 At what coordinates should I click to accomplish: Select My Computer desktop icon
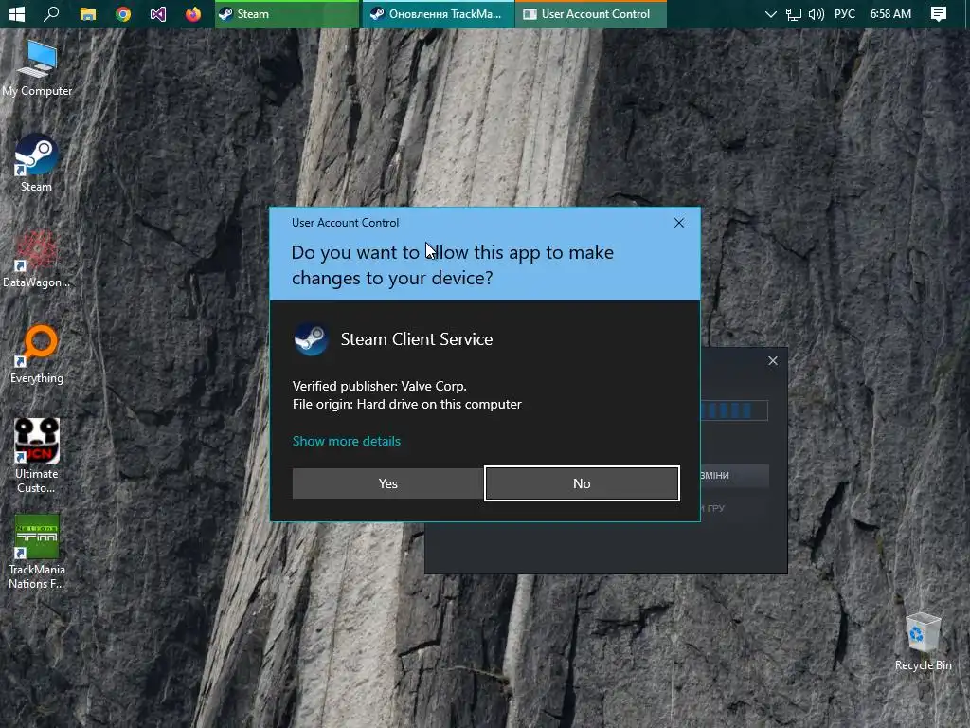point(37,68)
